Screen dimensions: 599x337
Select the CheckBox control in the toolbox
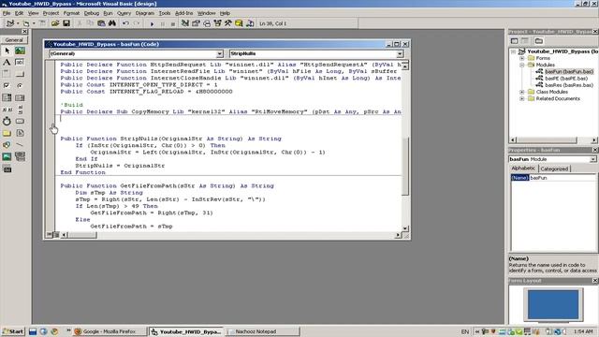pyautogui.click(x=7, y=86)
